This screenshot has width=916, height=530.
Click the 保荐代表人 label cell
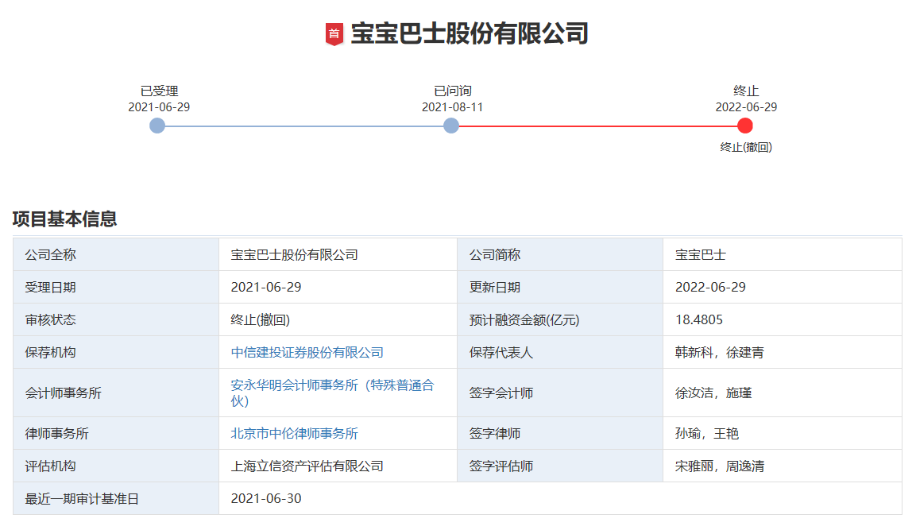point(559,352)
